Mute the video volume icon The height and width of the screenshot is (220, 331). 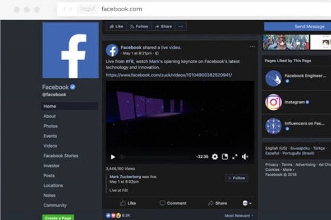[245, 157]
